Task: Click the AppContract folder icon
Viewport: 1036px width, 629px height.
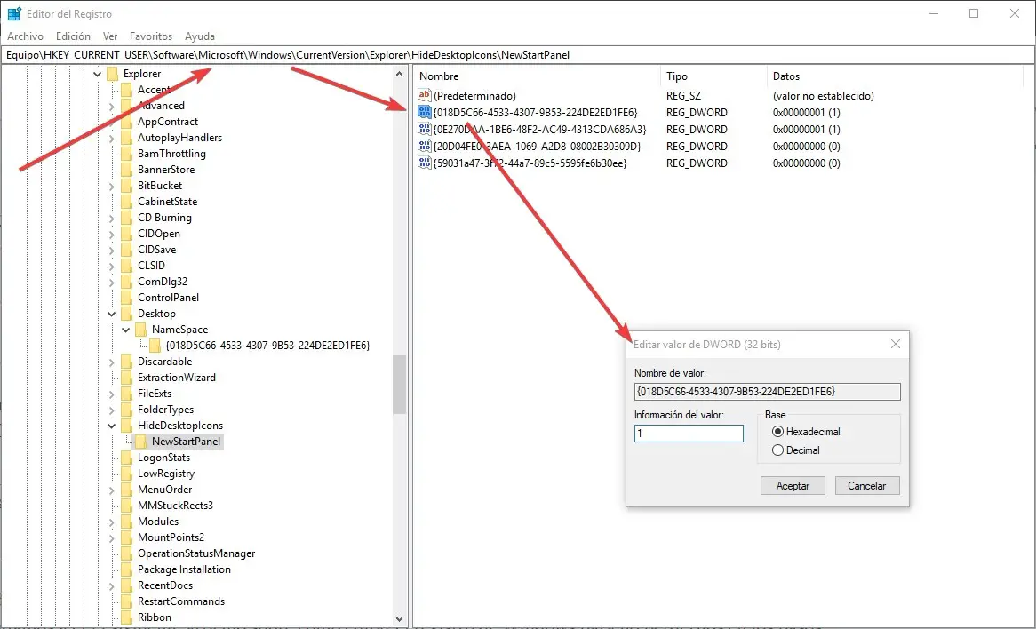Action: point(127,122)
